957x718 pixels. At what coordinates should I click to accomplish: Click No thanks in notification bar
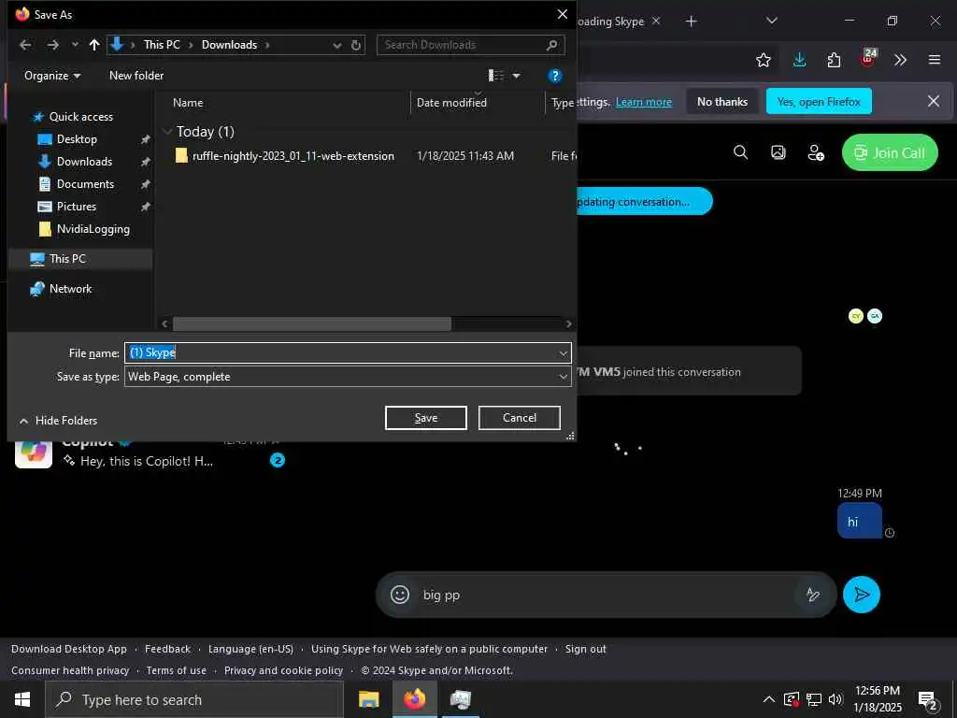coord(722,101)
